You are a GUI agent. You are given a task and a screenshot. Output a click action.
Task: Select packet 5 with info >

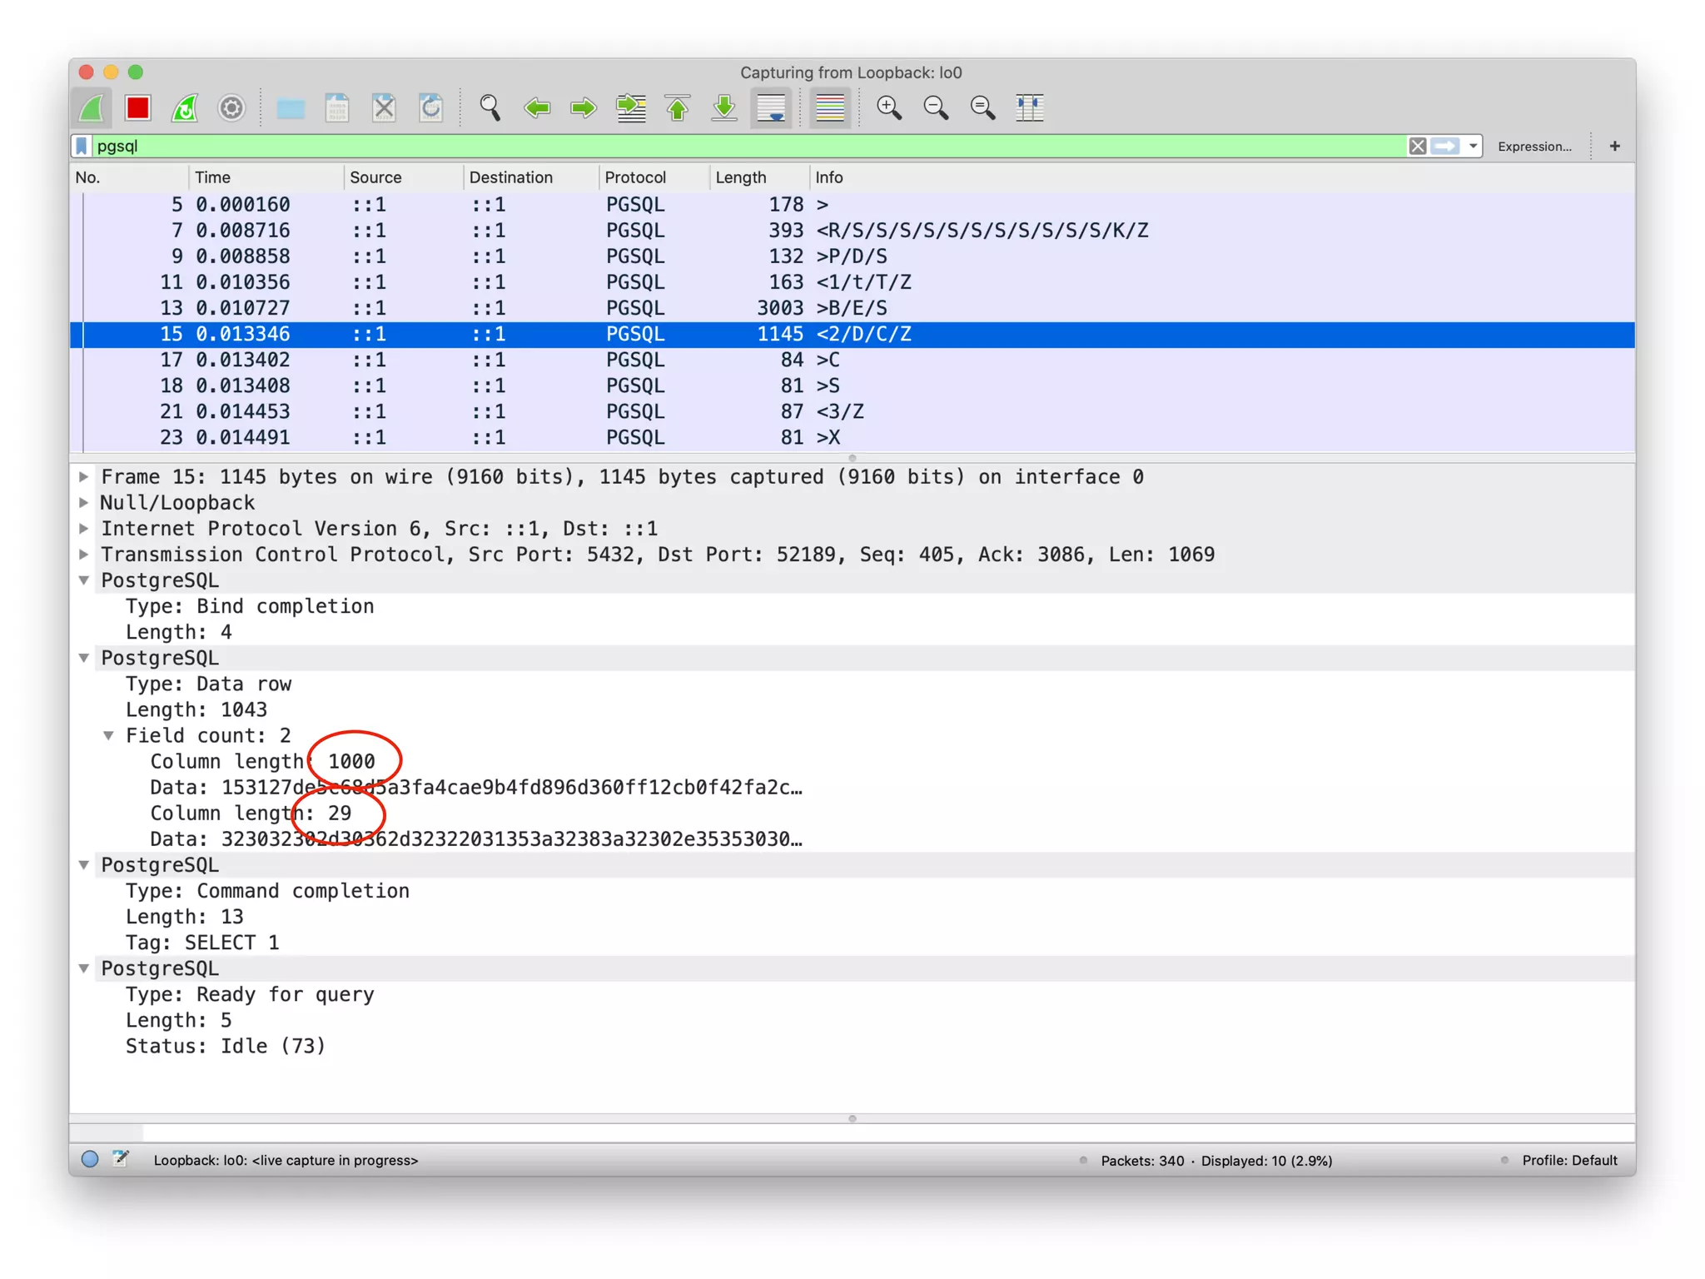(852, 205)
